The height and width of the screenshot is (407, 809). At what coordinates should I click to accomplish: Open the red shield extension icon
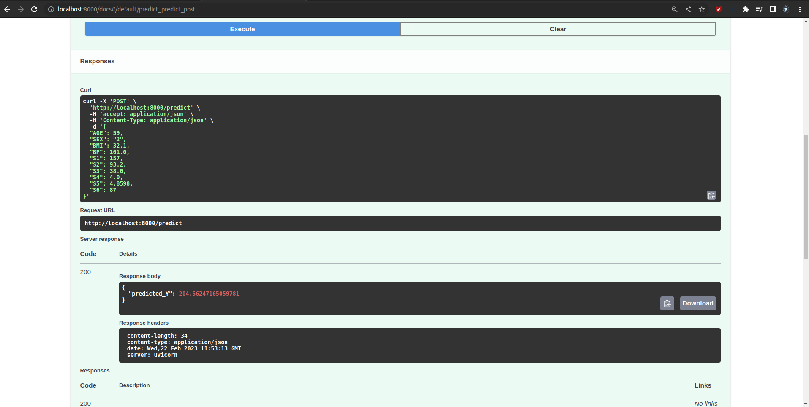[719, 9]
